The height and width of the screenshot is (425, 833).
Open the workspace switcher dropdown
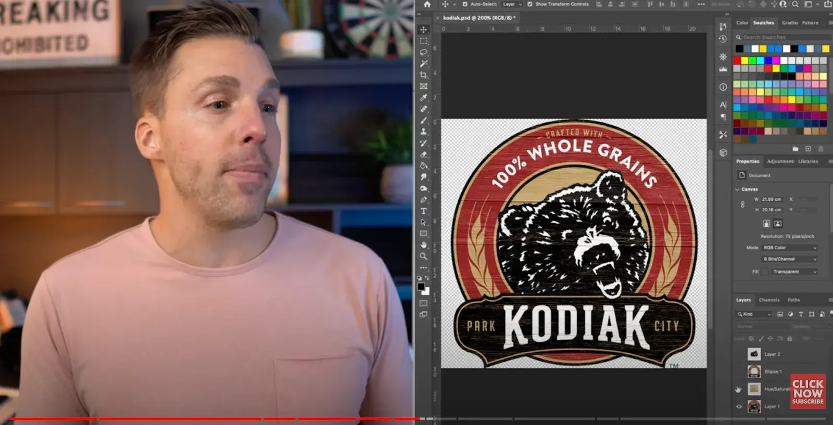click(x=811, y=4)
